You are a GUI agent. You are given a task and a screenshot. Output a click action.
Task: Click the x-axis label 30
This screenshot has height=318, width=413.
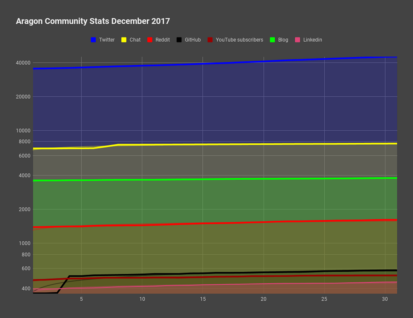coord(385,299)
